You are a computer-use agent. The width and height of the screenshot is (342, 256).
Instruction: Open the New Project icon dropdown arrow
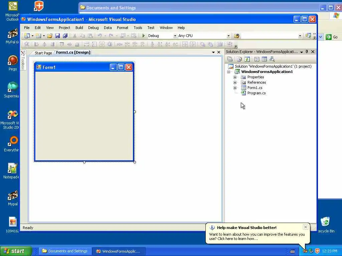[x=32, y=36]
